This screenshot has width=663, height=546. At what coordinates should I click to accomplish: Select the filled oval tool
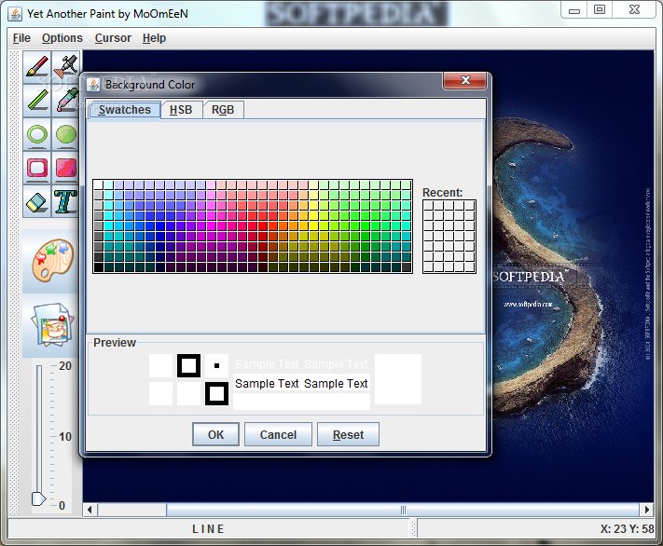[x=66, y=134]
